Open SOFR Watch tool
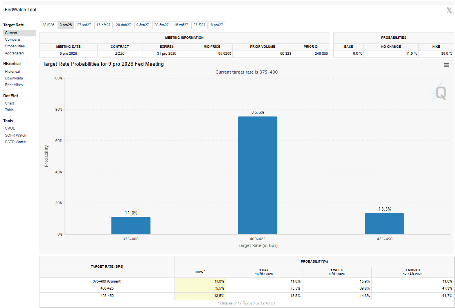Screen dimensions: 455x308 point(15,135)
